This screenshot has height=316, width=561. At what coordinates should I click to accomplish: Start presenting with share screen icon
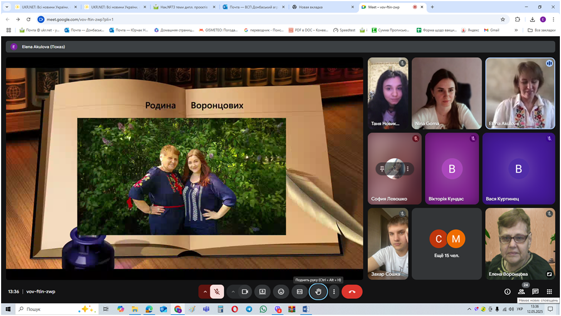(262, 292)
